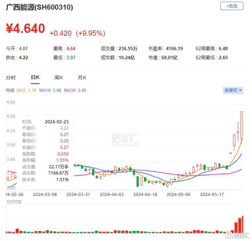Open the 前复权 adjustment dropdown
The image size is (252, 241).
pyautogui.click(x=233, y=90)
